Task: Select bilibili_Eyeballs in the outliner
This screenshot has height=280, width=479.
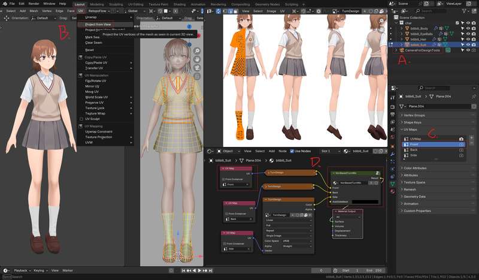Action: click(422, 34)
